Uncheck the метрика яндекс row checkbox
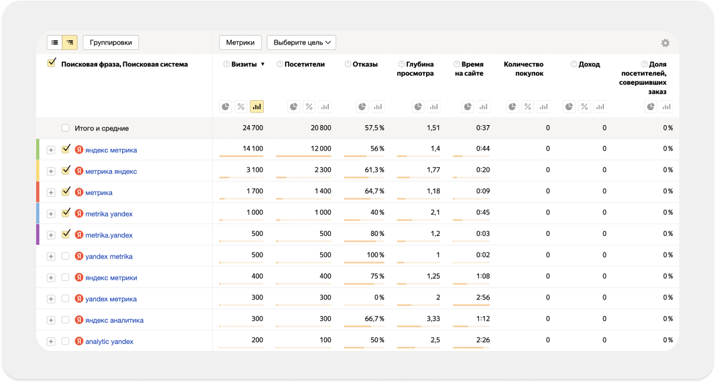Viewport: 716px width, 383px height. pos(66,171)
